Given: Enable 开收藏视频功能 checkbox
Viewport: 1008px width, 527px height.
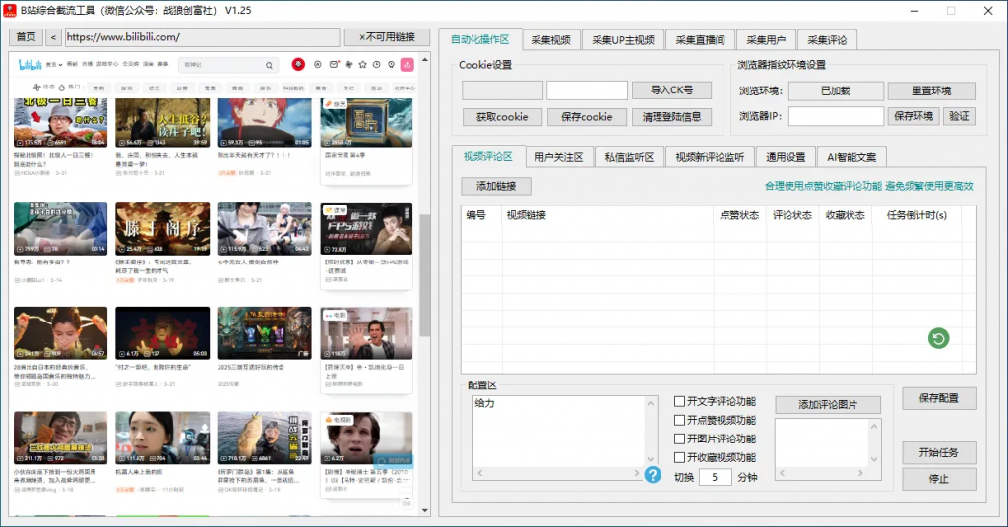Looking at the screenshot, I should pyautogui.click(x=679, y=457).
